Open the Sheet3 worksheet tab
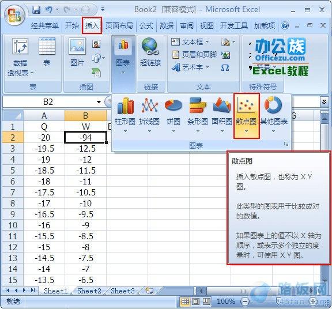This screenshot has height=309, width=332. click(x=123, y=291)
